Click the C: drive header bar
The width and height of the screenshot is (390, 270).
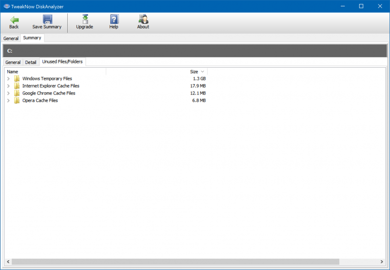pos(195,51)
